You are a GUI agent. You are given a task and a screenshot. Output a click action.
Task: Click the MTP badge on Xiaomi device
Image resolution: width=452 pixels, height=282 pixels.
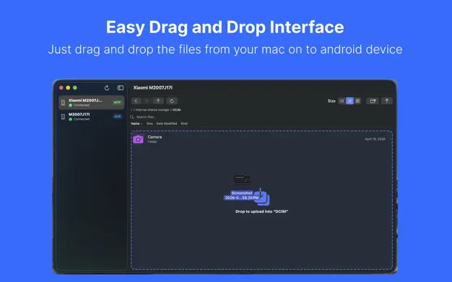117,102
